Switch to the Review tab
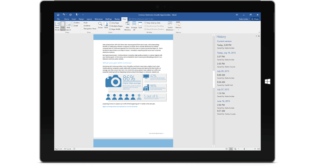 (x=117, y=19)
